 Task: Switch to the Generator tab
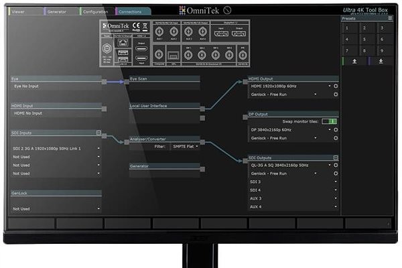pyautogui.click(x=61, y=11)
